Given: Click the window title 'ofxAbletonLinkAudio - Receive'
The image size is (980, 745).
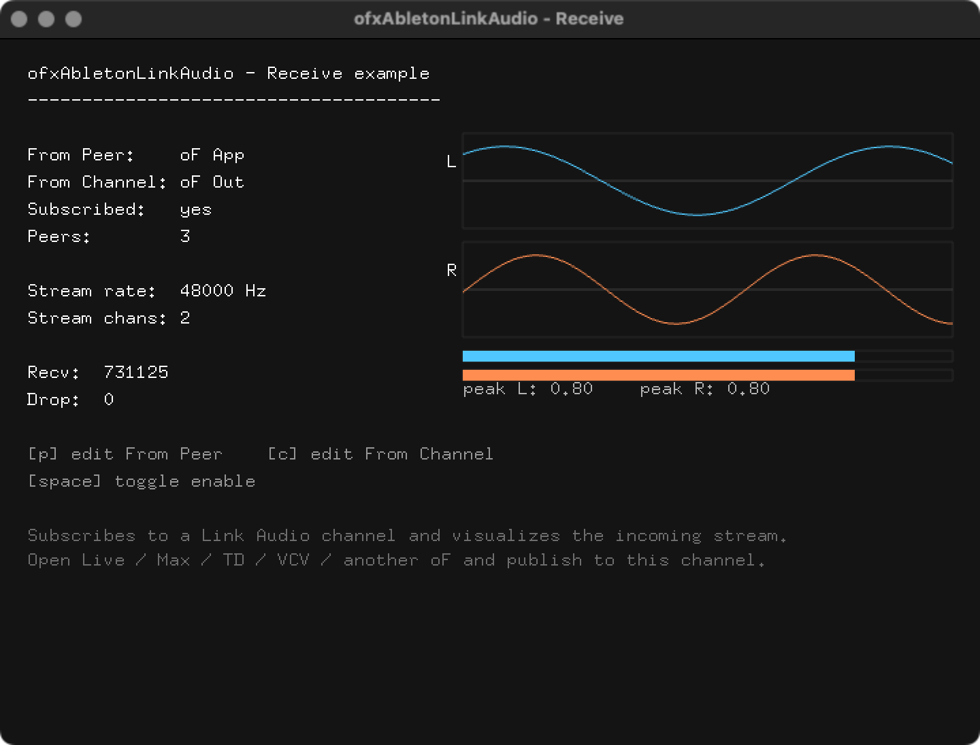Looking at the screenshot, I should 489,18.
